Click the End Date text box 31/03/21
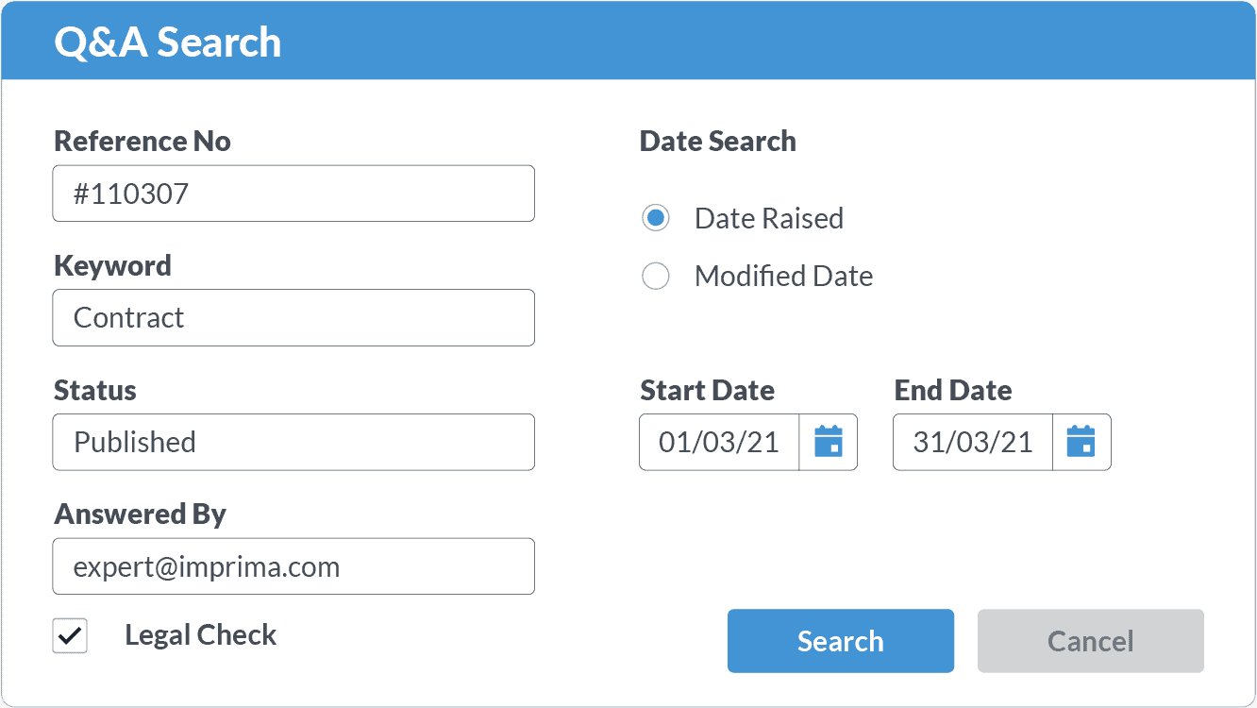The height and width of the screenshot is (708, 1257). 973,442
